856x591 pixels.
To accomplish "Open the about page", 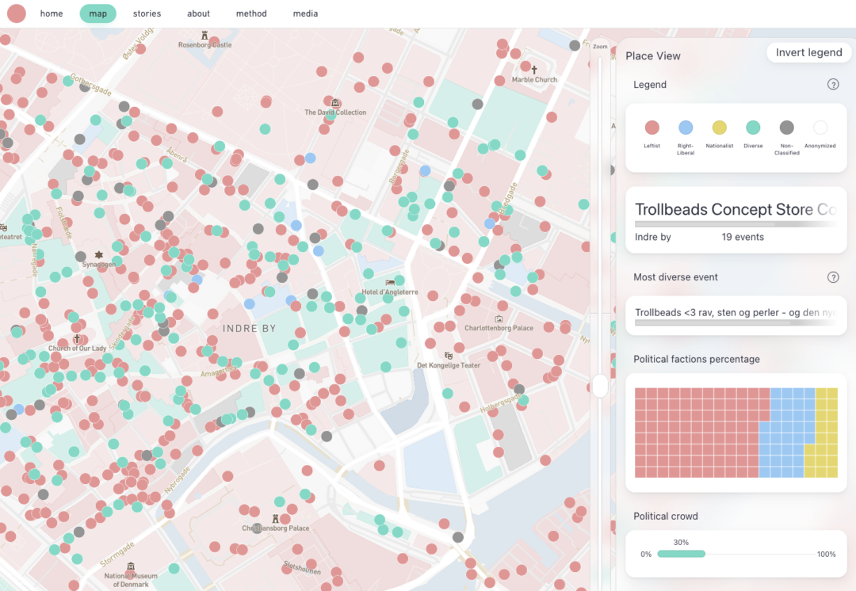I will click(198, 13).
